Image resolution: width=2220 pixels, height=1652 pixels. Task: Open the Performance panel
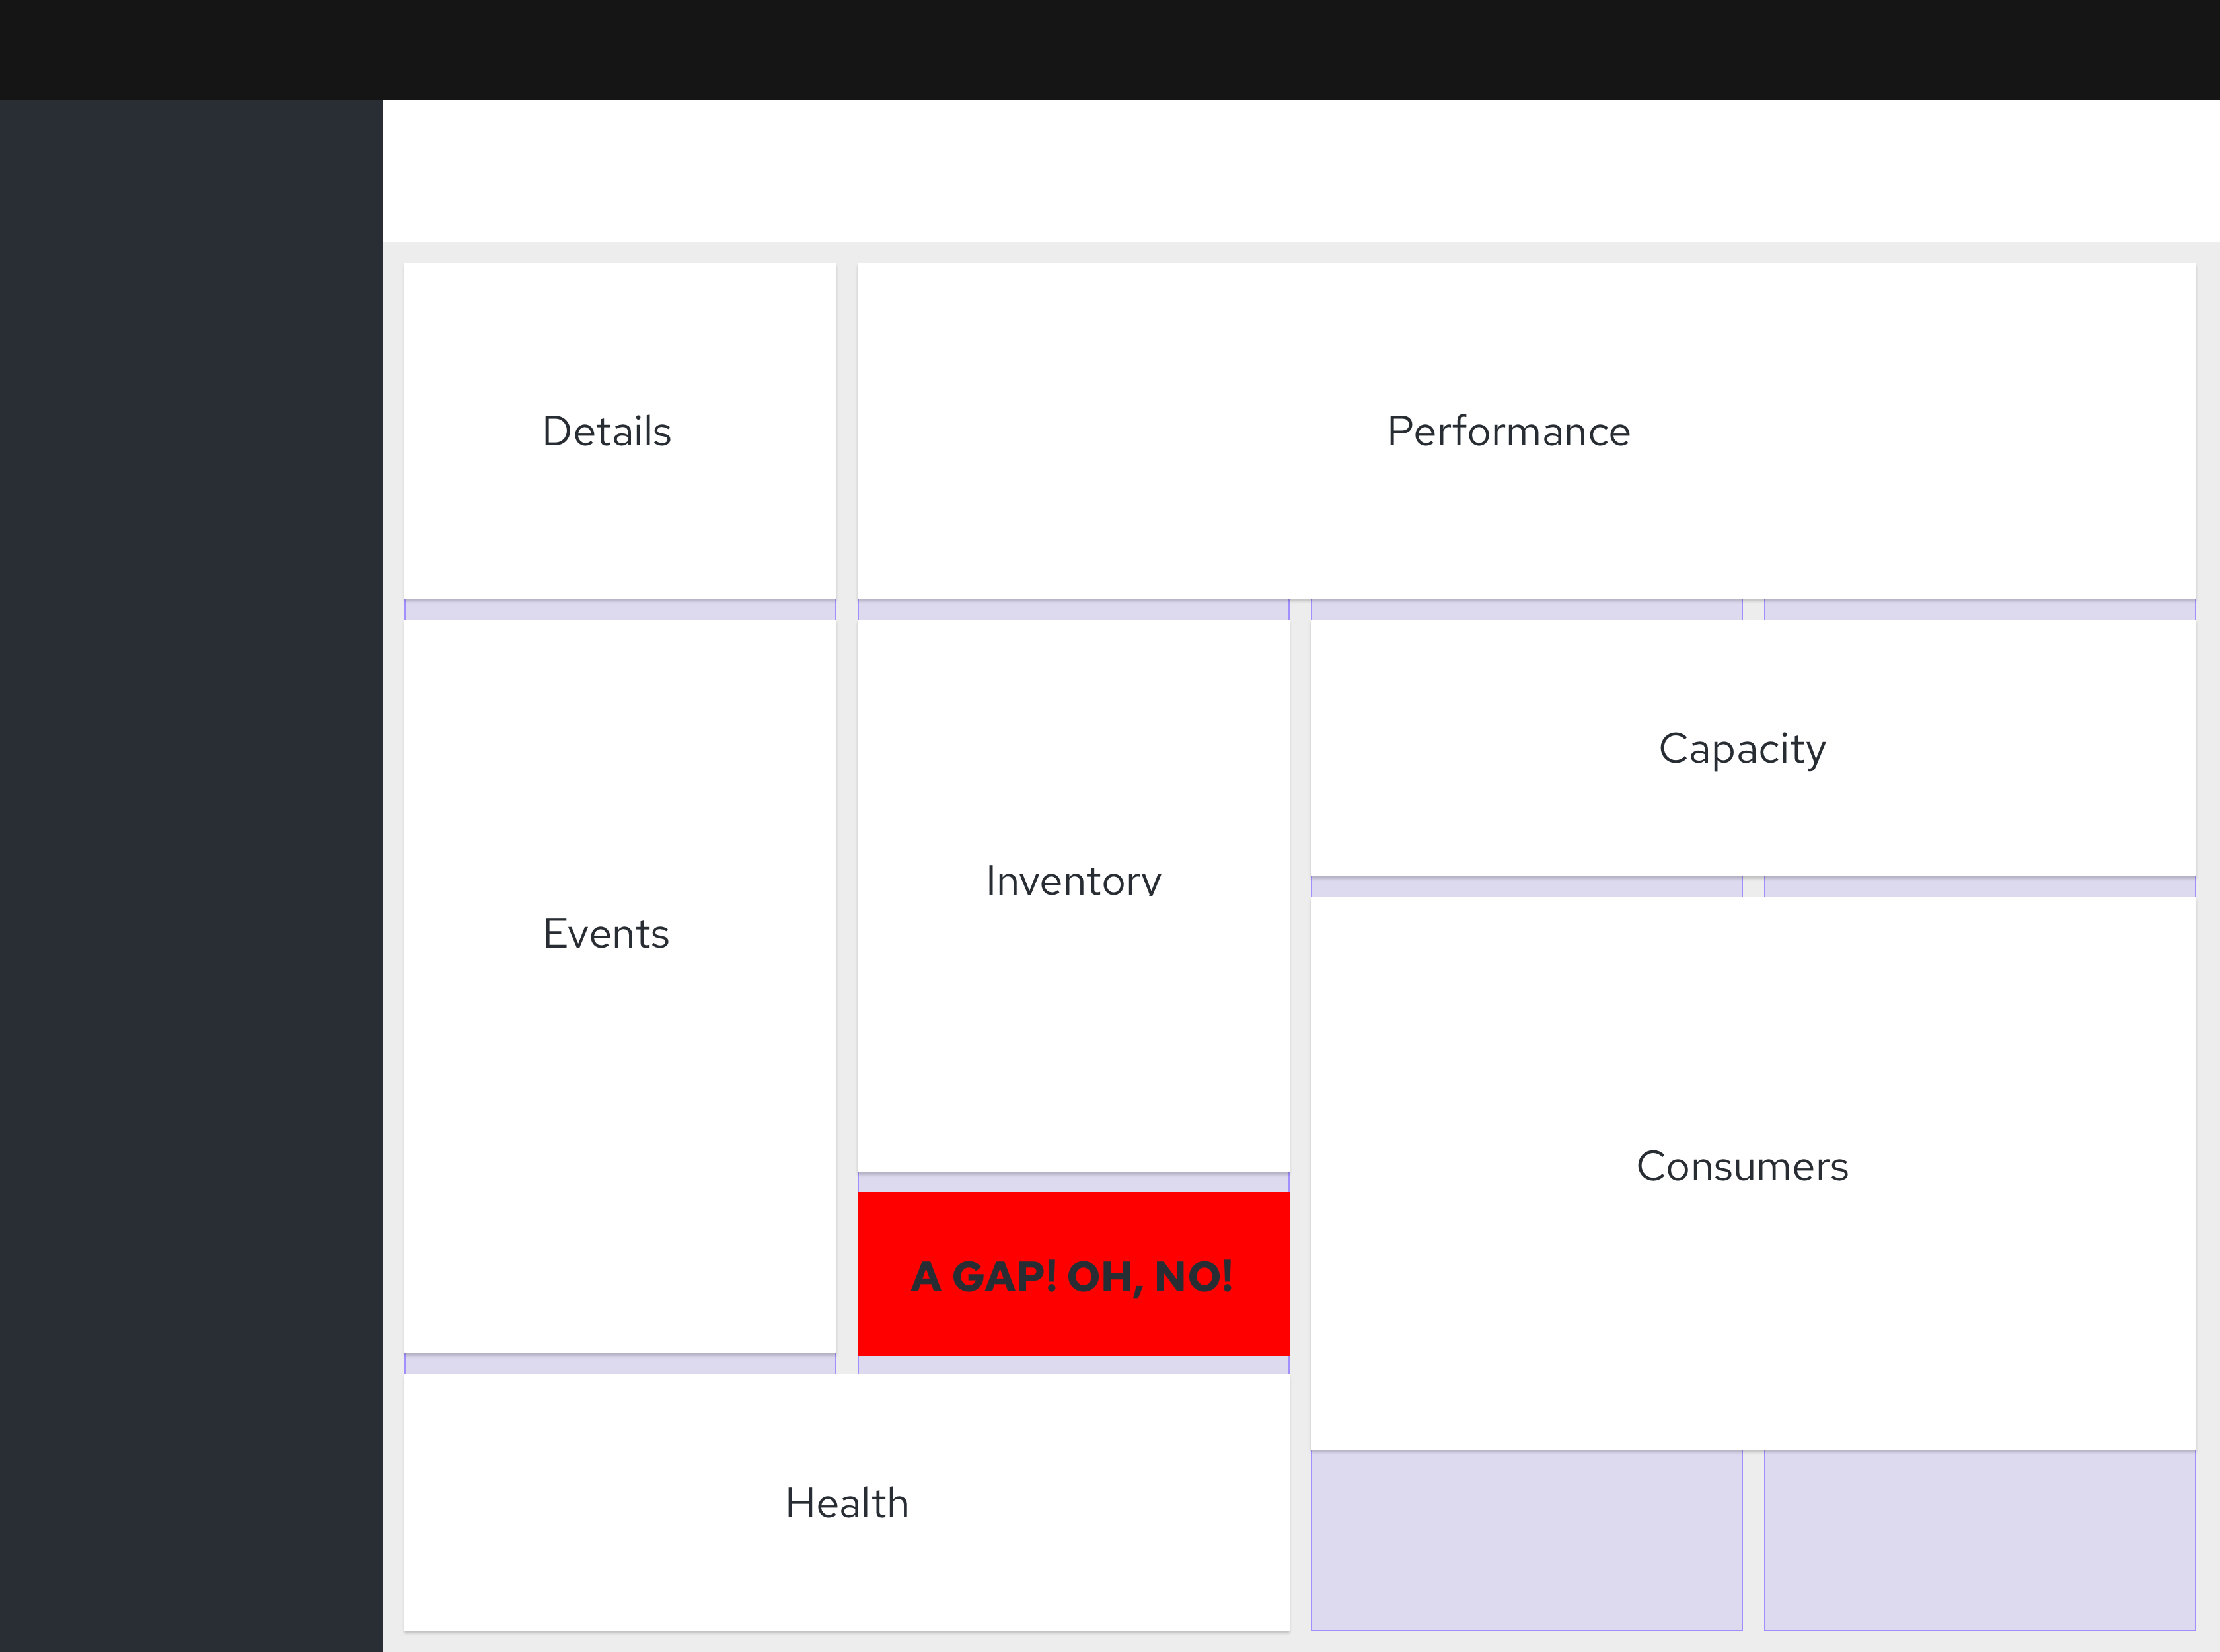(1507, 431)
